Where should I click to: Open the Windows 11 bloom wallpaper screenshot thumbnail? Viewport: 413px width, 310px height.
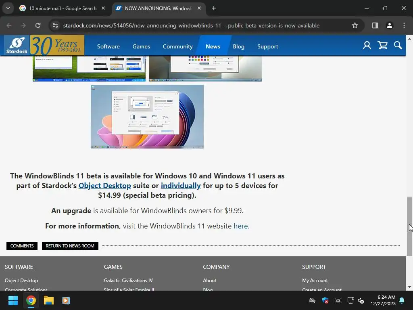click(x=147, y=117)
